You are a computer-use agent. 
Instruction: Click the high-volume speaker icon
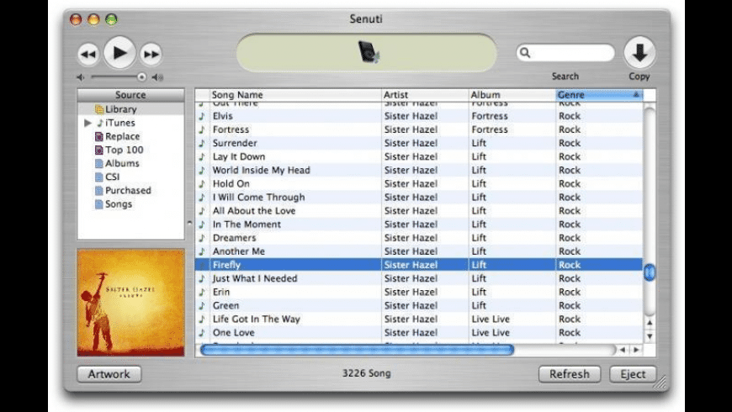(158, 77)
